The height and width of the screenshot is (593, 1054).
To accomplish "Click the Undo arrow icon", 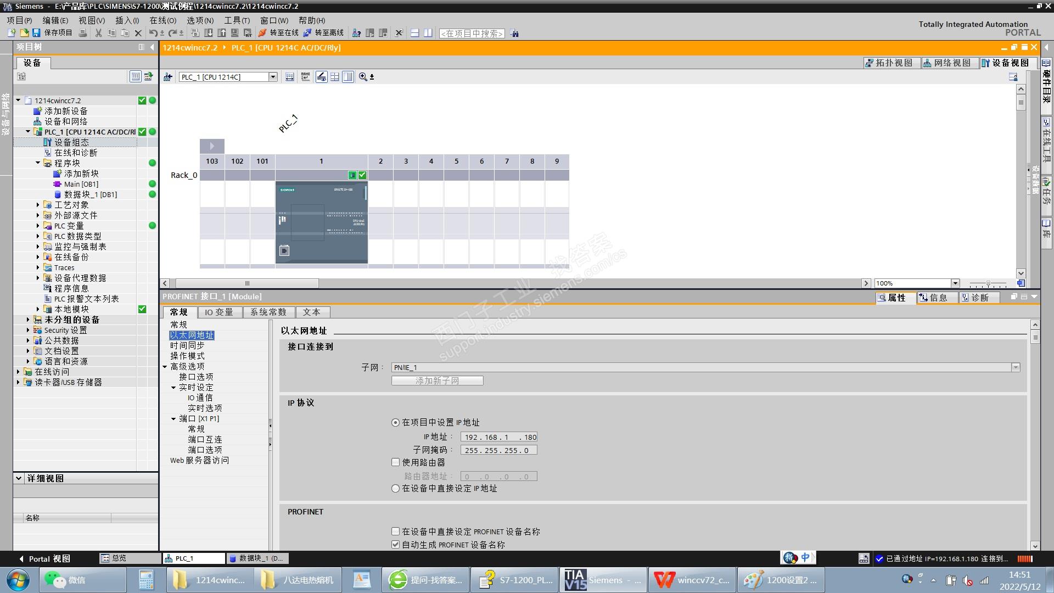I will click(153, 33).
